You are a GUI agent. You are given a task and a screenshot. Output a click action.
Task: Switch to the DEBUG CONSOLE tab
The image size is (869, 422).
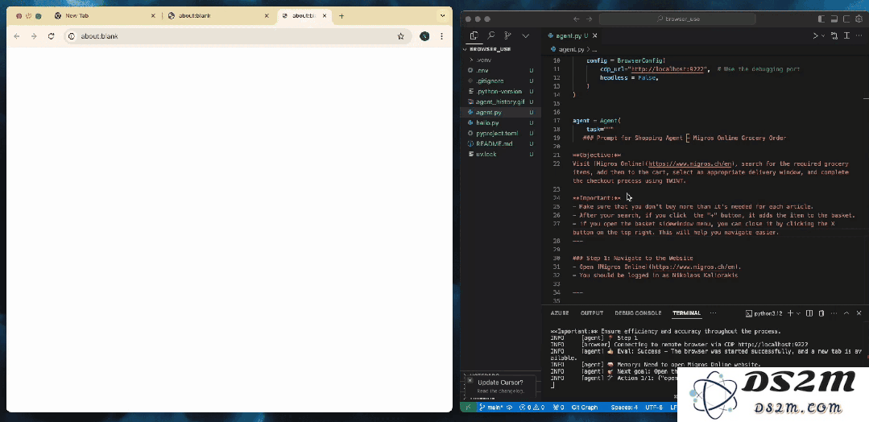click(638, 313)
